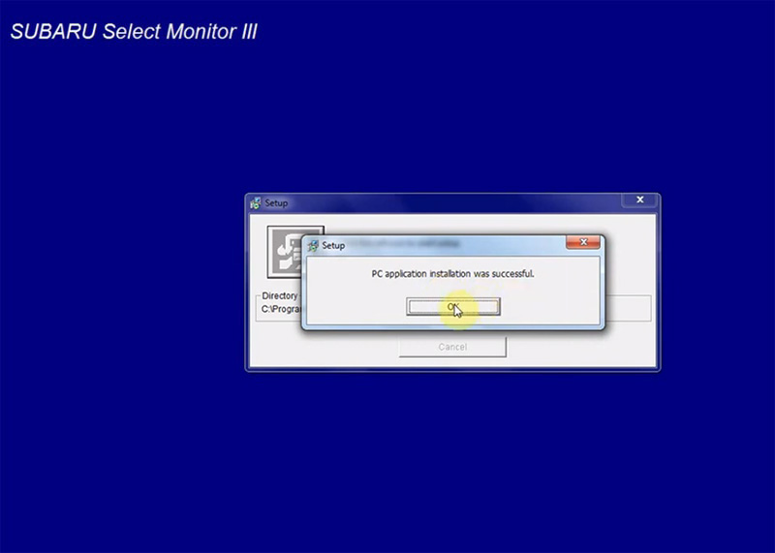Click the Directory path C:\Program field
Viewport: 775px width, 553px height.
coord(281,309)
